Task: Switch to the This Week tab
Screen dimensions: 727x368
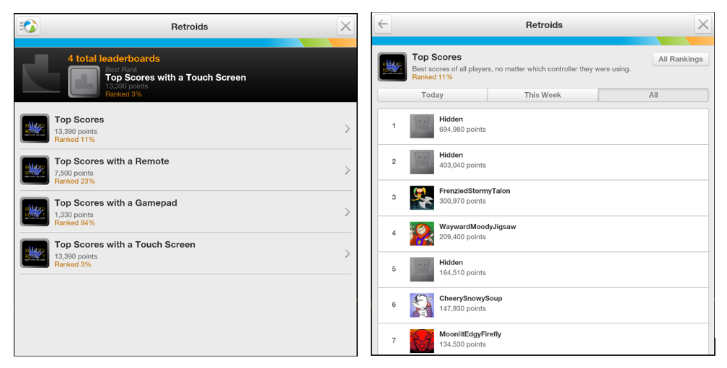Action: pos(542,95)
